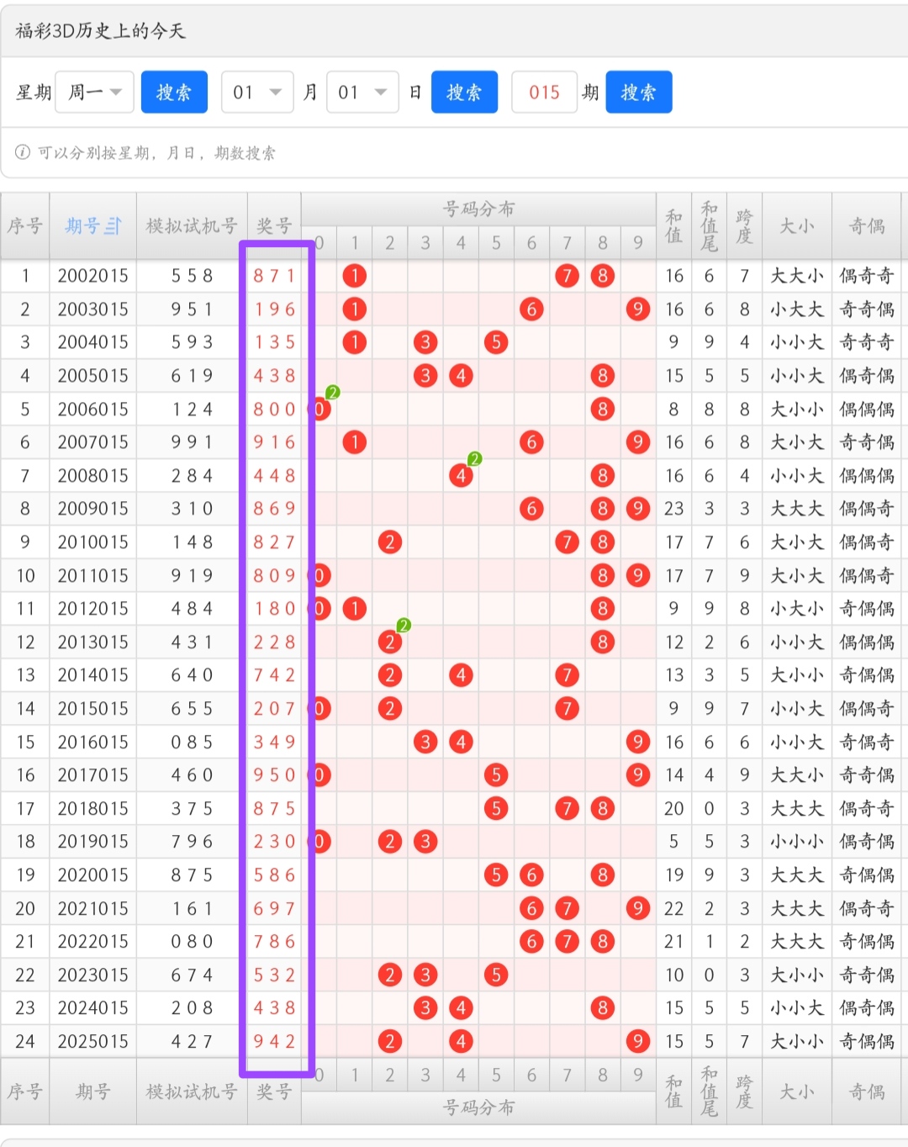908x1147 pixels.
Task: Click the 奖号 column header
Action: pos(274,226)
